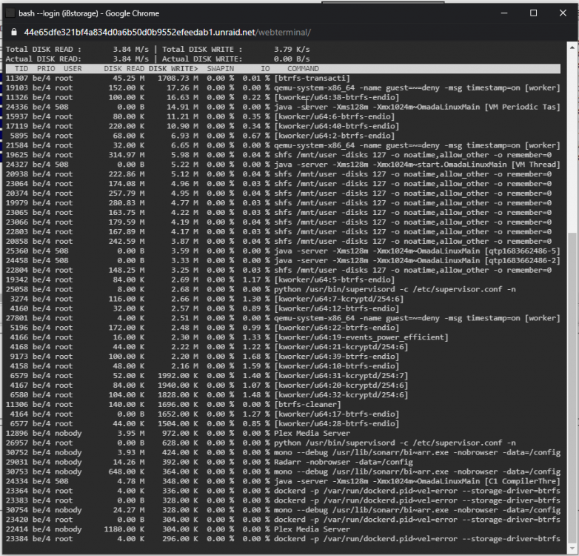This screenshot has height=556, width=579.
Task: Click TID 26957 python supervisord row
Action: [x=261, y=443]
